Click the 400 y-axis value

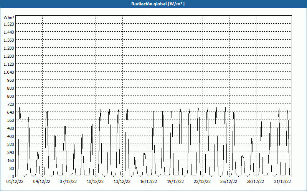11,136
